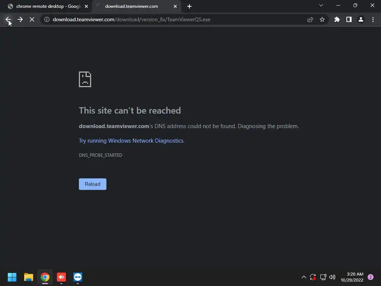Open the Chrome three-dot menu

pyautogui.click(x=373, y=19)
